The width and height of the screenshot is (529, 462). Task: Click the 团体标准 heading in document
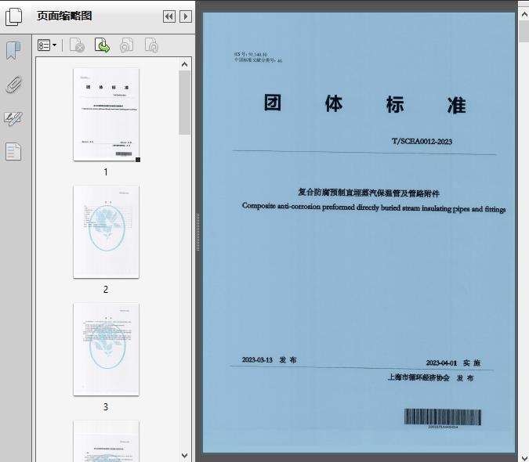tap(365, 104)
